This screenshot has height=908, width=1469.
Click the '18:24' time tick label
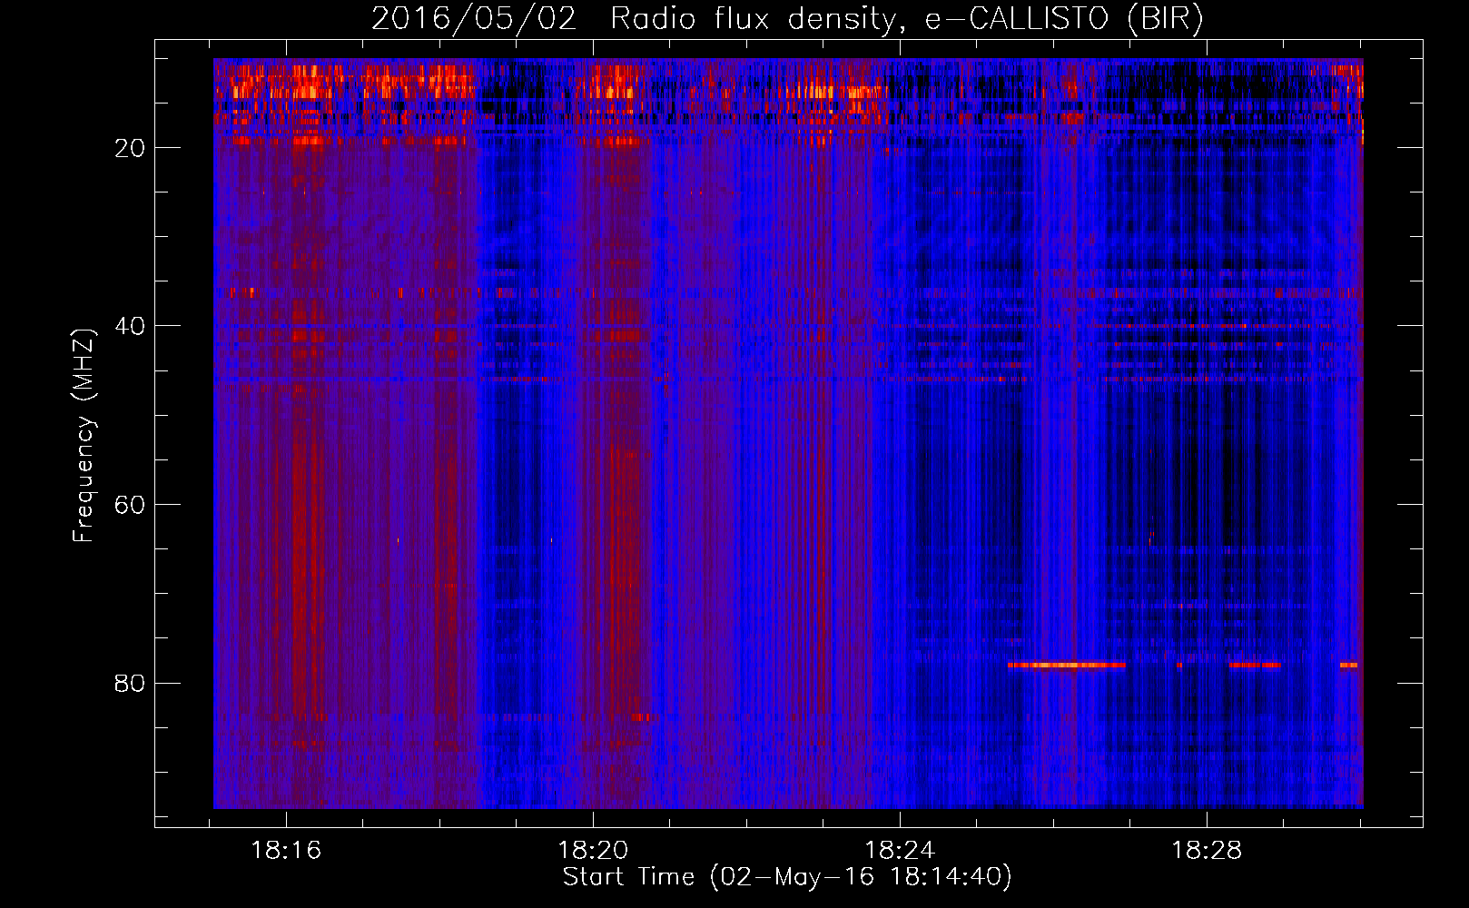pyautogui.click(x=900, y=851)
